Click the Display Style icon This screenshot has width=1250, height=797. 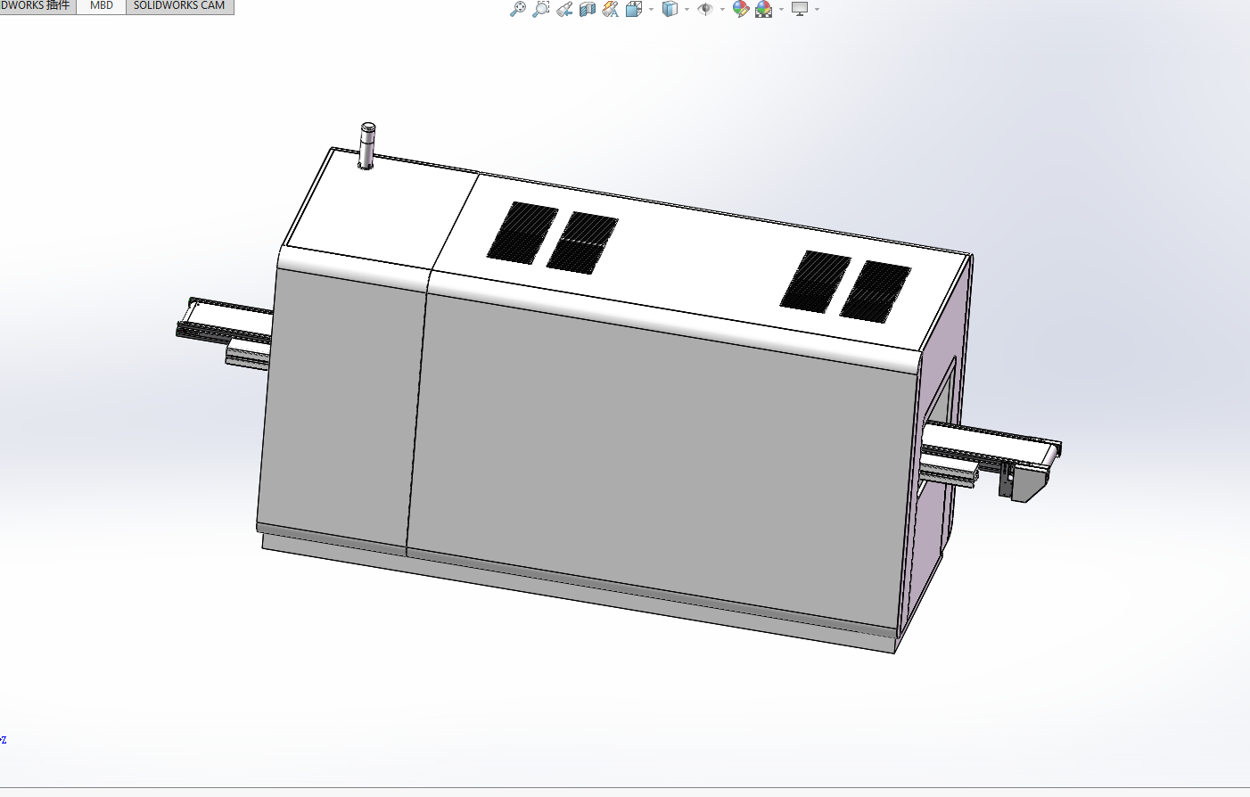670,9
